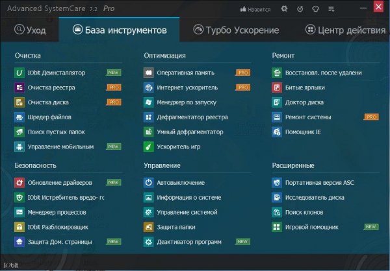Select the Доктор диска text
This screenshot has width=390, height=271.
[304, 102]
